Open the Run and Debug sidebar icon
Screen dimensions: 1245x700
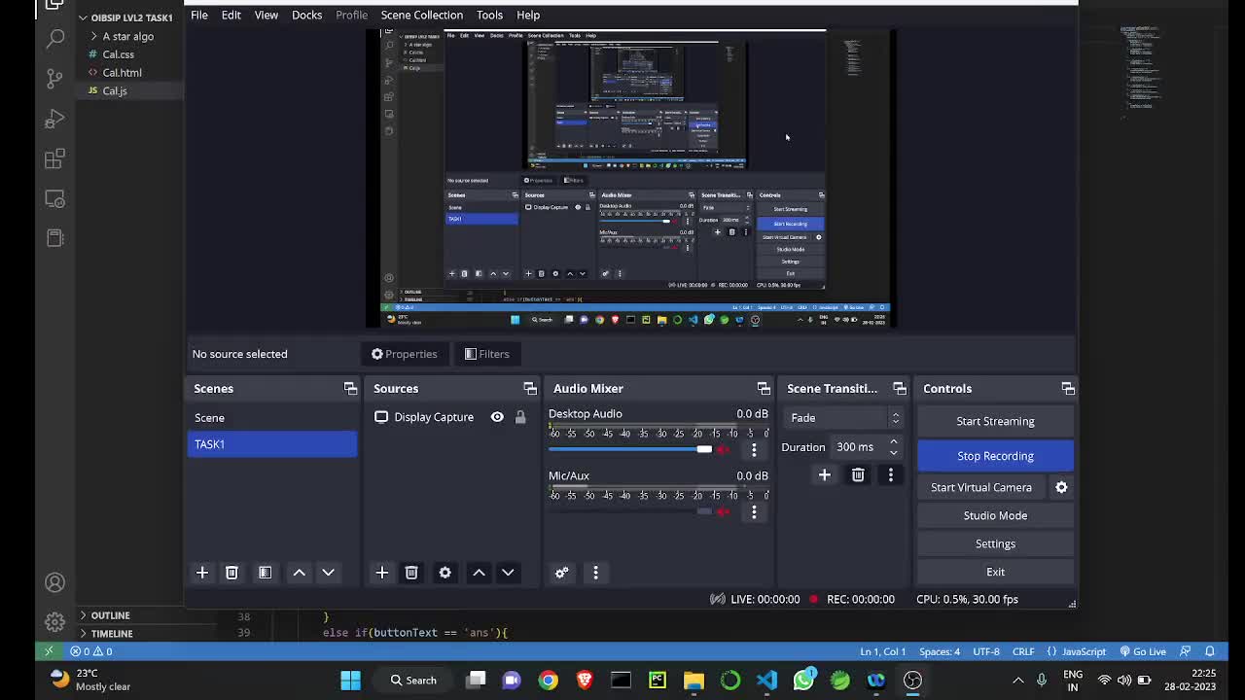(x=55, y=119)
